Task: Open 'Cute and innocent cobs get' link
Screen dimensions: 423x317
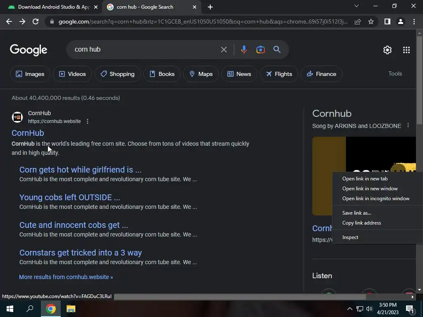Action: tap(74, 225)
